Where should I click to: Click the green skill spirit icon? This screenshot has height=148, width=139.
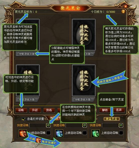click(95, 133)
